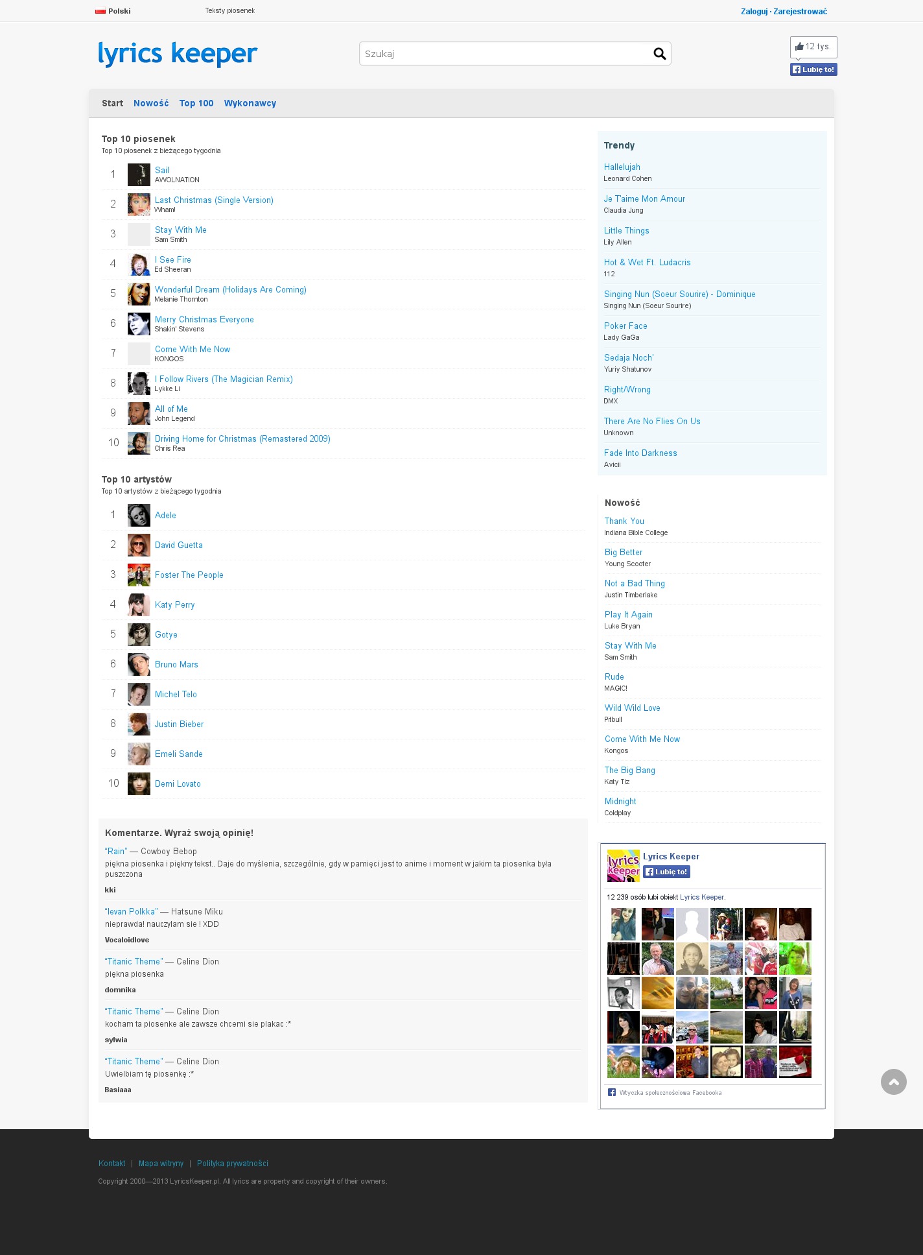Open the Top 100 tab
The image size is (923, 1255).
pos(196,103)
